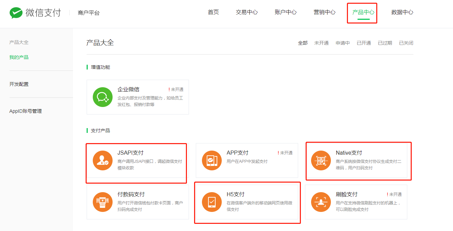This screenshot has width=453, height=231.
Task: Click the 用户在支持微信刷脸支付的机器上 description
Action: coord(368,206)
